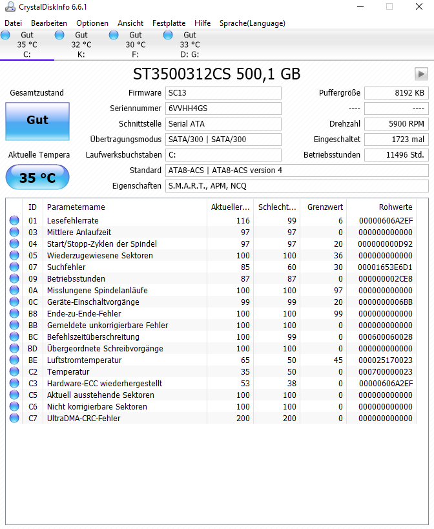The image size is (434, 529).
Task: Click the next disk arrow button
Action: tap(421, 74)
